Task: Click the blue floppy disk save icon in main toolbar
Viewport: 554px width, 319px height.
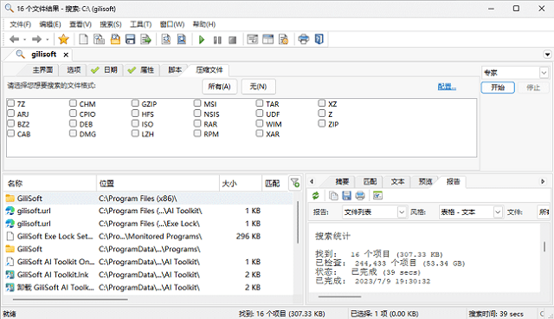Action: tap(131, 39)
